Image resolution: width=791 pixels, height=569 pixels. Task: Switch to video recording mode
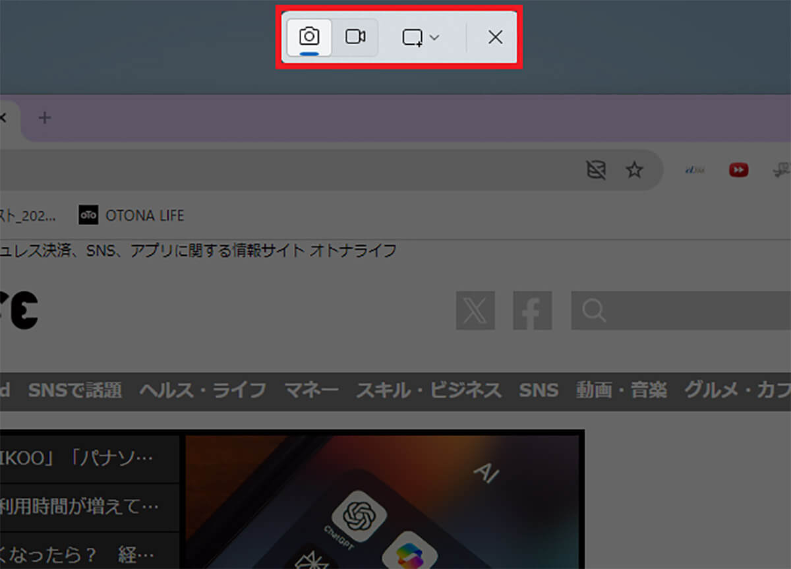click(x=355, y=38)
